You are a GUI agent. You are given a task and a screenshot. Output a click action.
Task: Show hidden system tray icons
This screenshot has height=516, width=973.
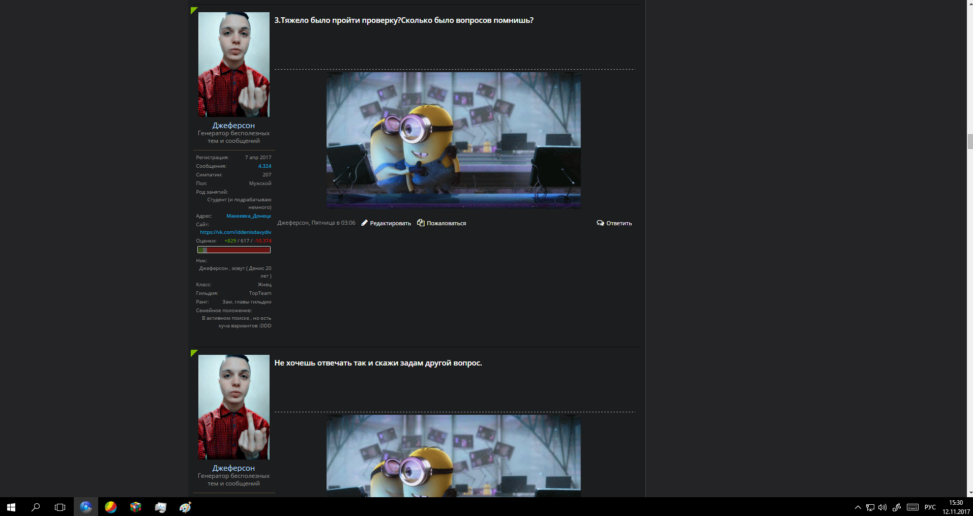click(858, 507)
